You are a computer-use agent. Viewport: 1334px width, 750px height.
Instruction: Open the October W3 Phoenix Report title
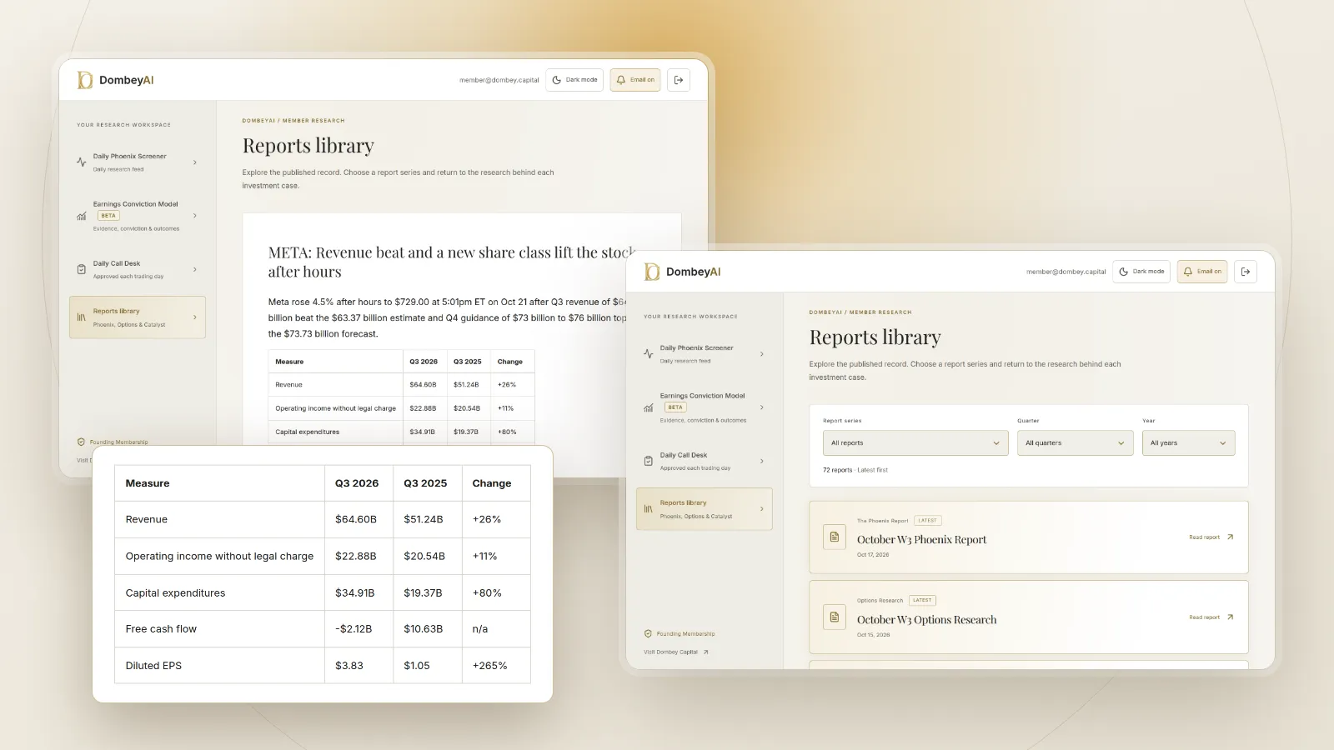pos(921,540)
